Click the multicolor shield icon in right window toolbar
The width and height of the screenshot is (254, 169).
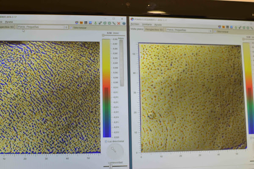219,27
